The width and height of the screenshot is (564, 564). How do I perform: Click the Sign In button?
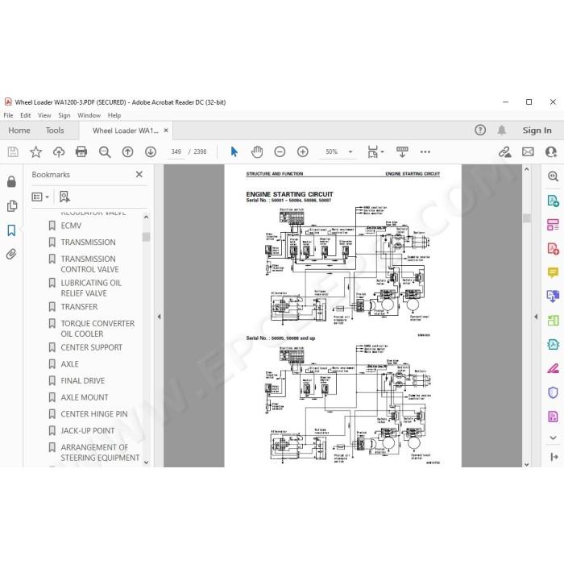click(x=537, y=131)
